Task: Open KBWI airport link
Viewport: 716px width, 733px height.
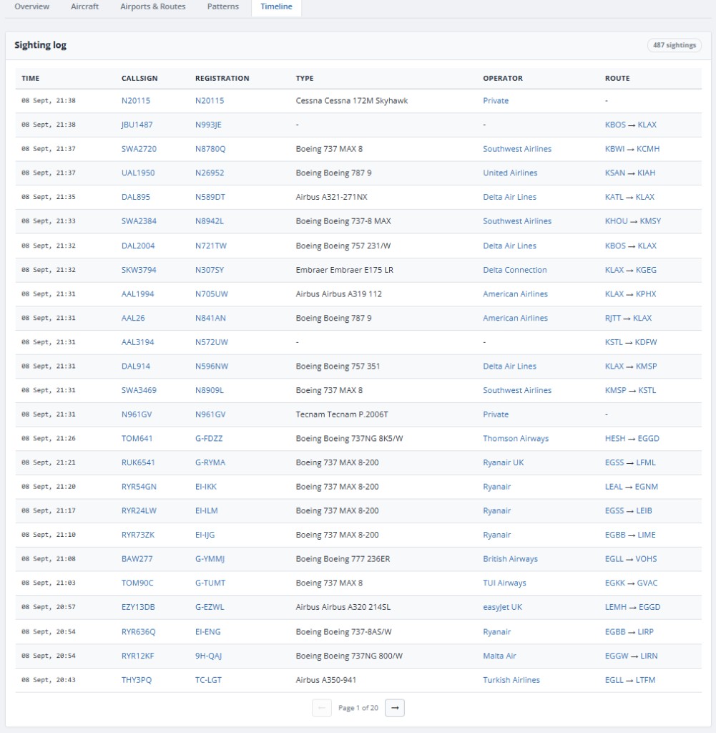Action: pyautogui.click(x=614, y=149)
